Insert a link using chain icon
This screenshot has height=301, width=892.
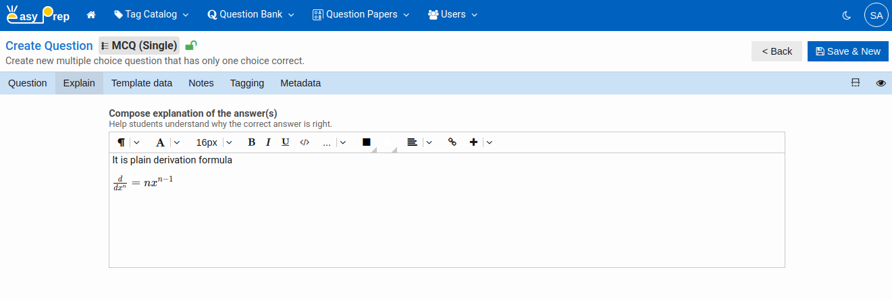[452, 142]
